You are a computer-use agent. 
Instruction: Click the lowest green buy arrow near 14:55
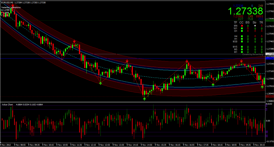click(144, 99)
